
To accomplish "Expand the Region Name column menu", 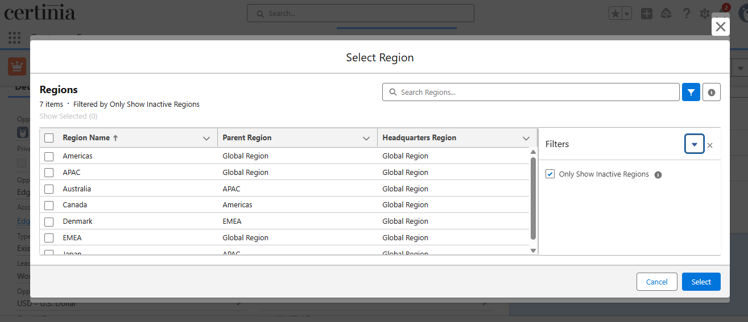I will point(206,138).
